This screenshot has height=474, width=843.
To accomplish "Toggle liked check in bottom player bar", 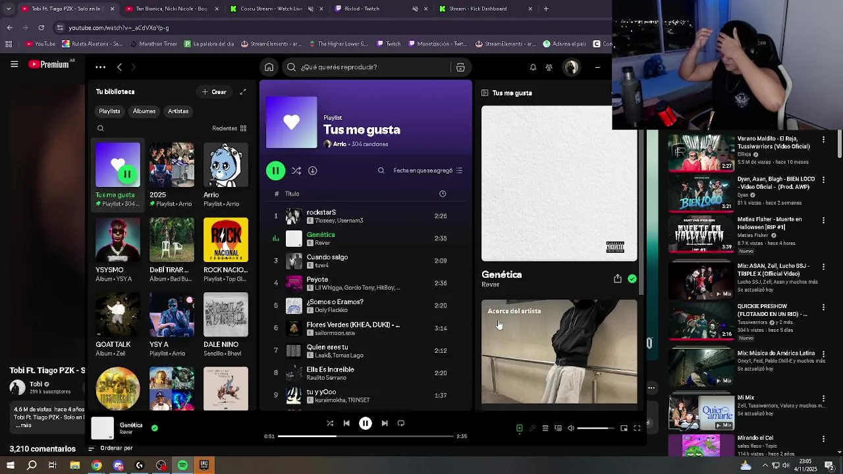I will [155, 428].
